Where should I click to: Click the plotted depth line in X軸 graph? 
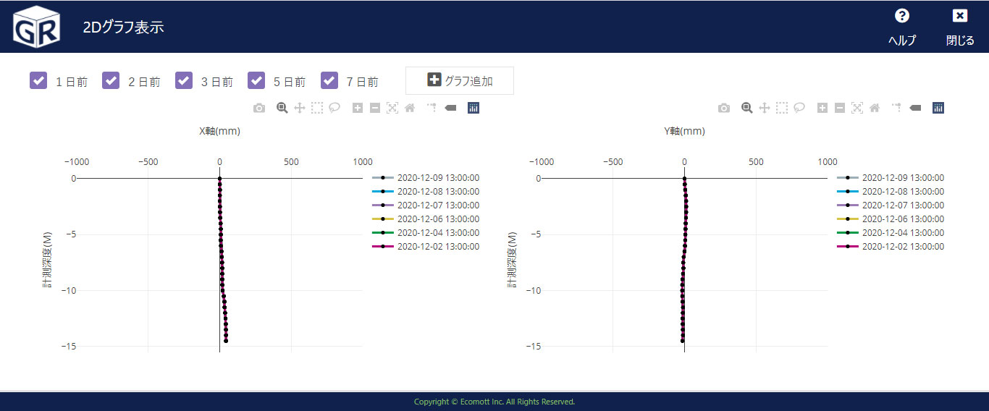coord(222,259)
